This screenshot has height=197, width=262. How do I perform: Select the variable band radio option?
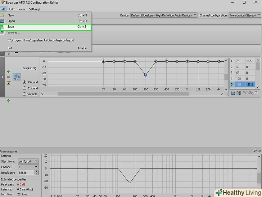[24, 94]
